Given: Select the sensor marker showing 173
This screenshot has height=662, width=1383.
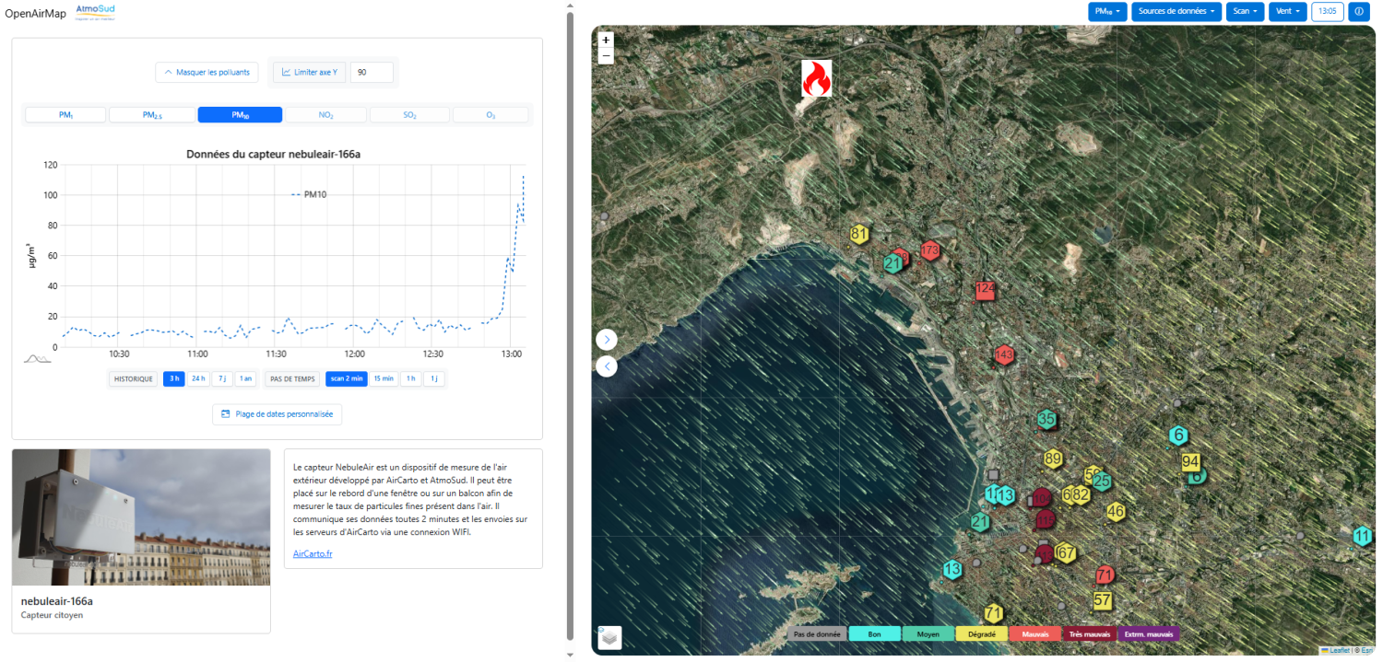Looking at the screenshot, I should click(929, 250).
